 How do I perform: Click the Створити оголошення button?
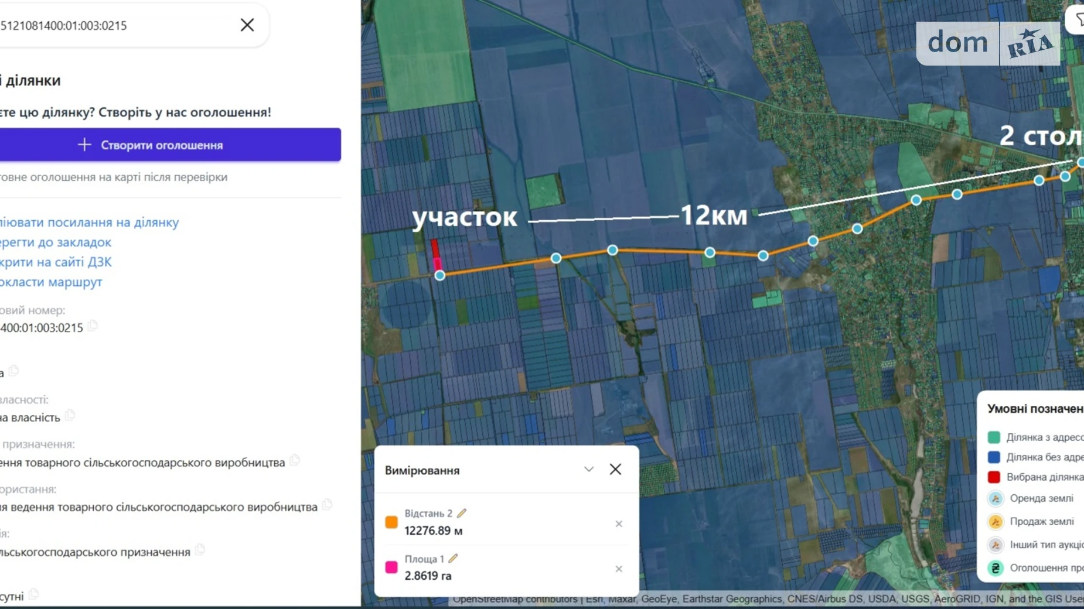170,145
